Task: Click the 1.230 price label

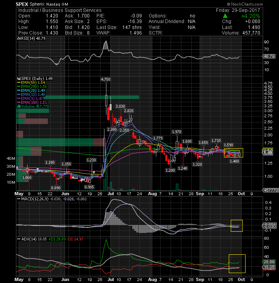Action: (x=91, y=160)
